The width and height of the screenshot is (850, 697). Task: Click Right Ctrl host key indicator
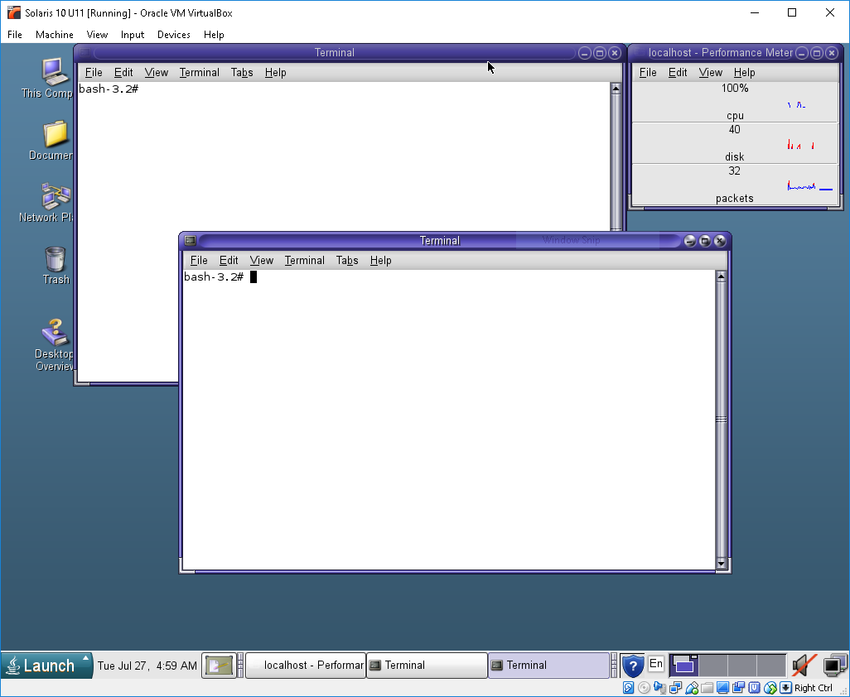[814, 688]
